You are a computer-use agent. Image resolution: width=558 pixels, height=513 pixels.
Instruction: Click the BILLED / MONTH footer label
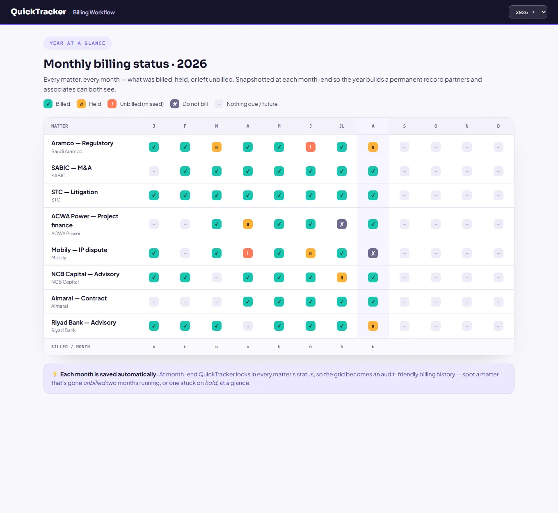pyautogui.click(x=71, y=347)
